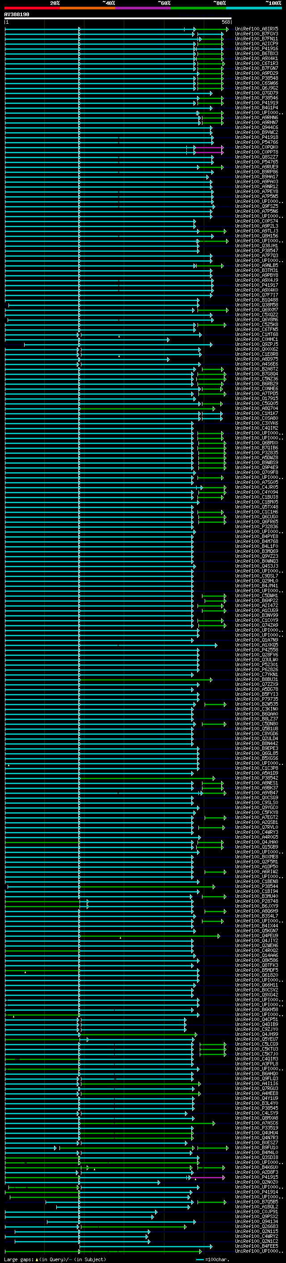This screenshot has width=286, height=1263.
Task: Select the label UniRef100_P41917
Action: [257, 285]
